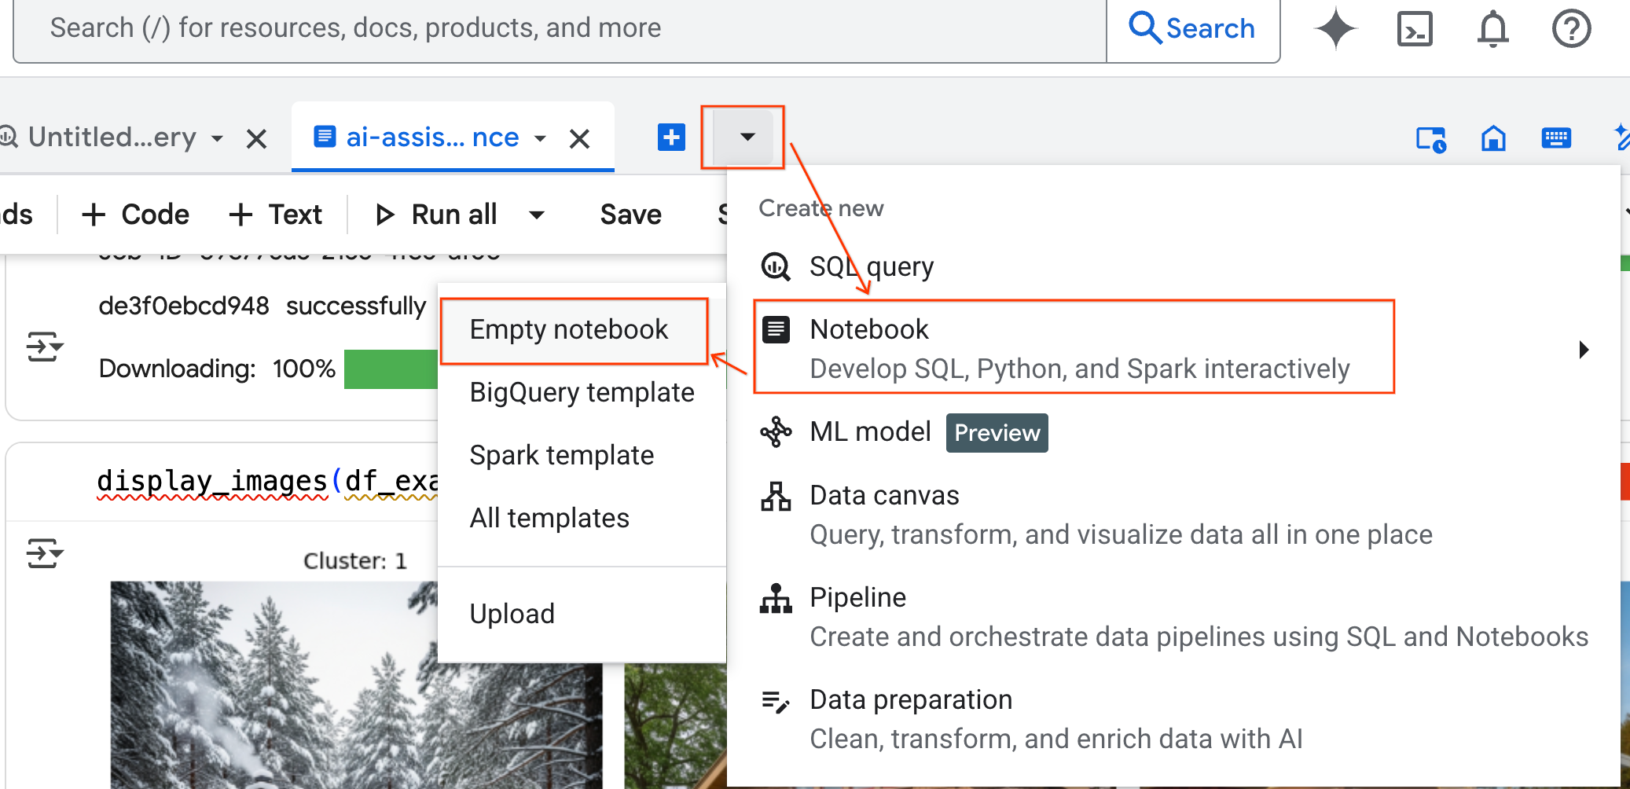Click the Home icon in the toolbar

1493,138
